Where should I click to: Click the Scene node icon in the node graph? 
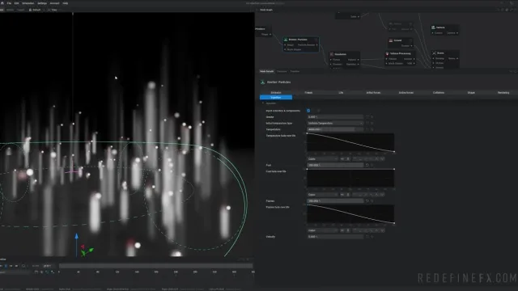click(434, 53)
